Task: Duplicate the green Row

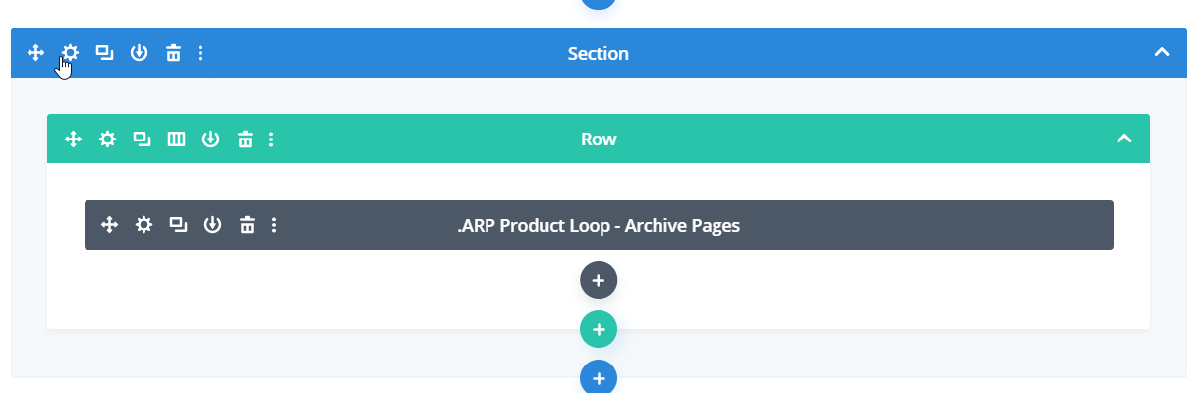Action: pyautogui.click(x=142, y=140)
